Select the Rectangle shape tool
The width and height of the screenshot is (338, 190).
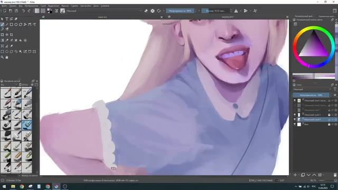[x=12, y=25]
